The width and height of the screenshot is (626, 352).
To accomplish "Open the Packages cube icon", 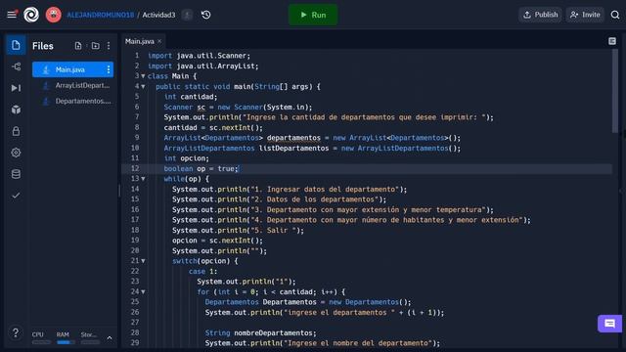I will coord(16,110).
